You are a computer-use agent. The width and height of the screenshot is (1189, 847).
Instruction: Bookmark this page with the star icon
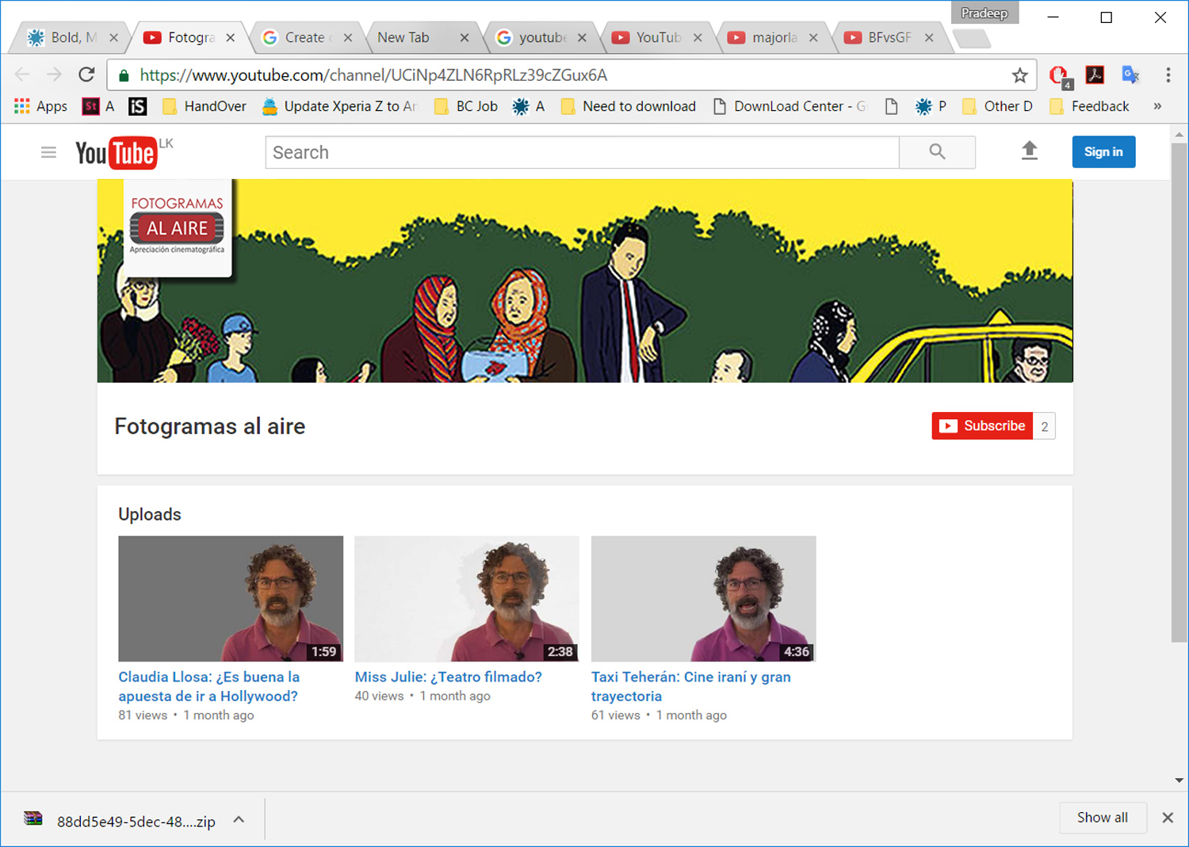coord(1019,75)
